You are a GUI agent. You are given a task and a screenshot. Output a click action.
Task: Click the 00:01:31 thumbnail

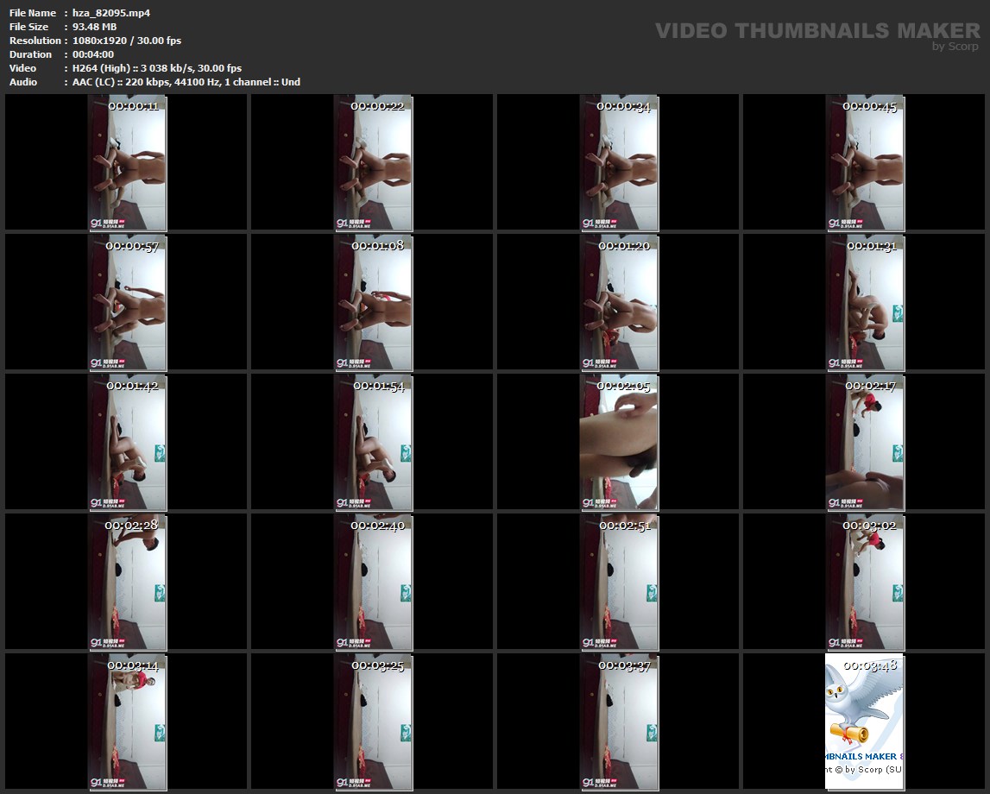click(865, 303)
